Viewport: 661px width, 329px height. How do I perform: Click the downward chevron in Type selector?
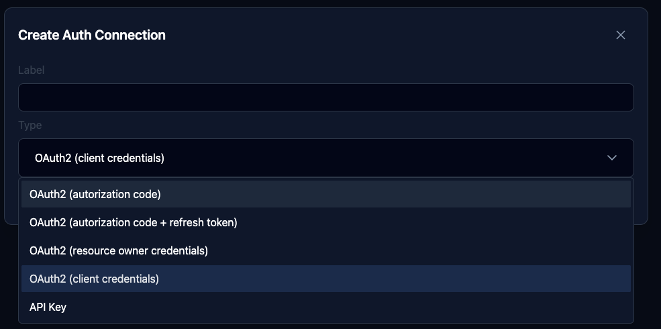611,158
